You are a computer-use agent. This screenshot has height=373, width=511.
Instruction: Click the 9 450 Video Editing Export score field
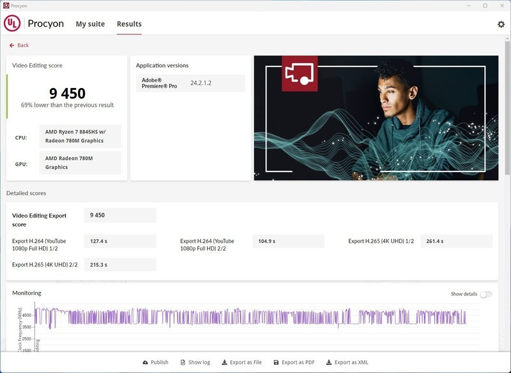point(119,216)
